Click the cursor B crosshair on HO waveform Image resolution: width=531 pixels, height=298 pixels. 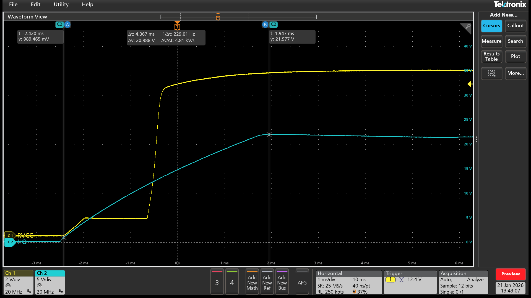269,135
